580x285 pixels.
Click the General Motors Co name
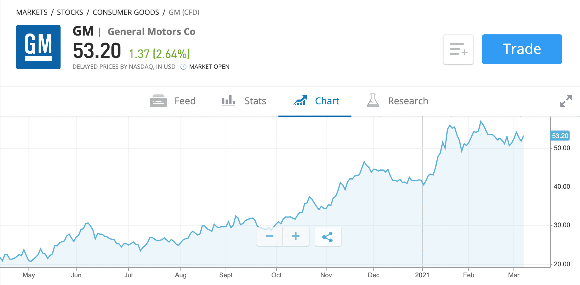click(x=151, y=32)
